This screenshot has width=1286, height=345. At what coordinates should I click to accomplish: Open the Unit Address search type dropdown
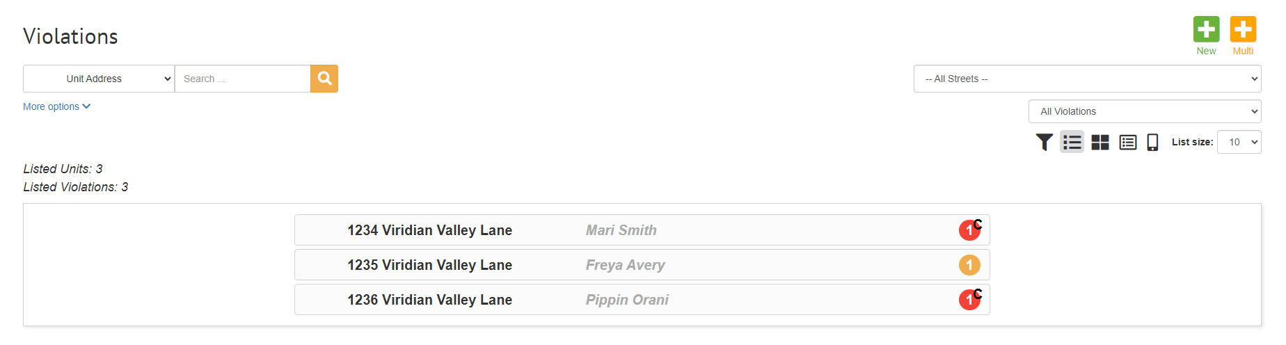click(x=99, y=79)
